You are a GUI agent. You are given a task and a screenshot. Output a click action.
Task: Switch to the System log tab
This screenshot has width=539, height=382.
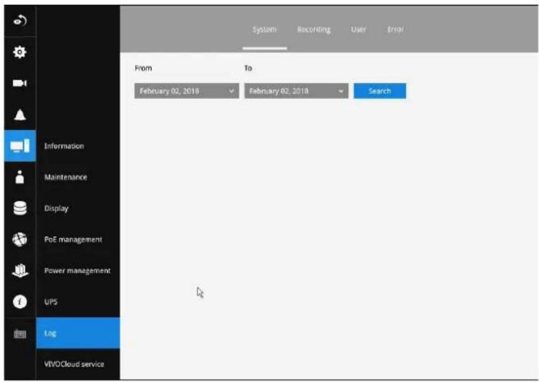pyautogui.click(x=265, y=30)
